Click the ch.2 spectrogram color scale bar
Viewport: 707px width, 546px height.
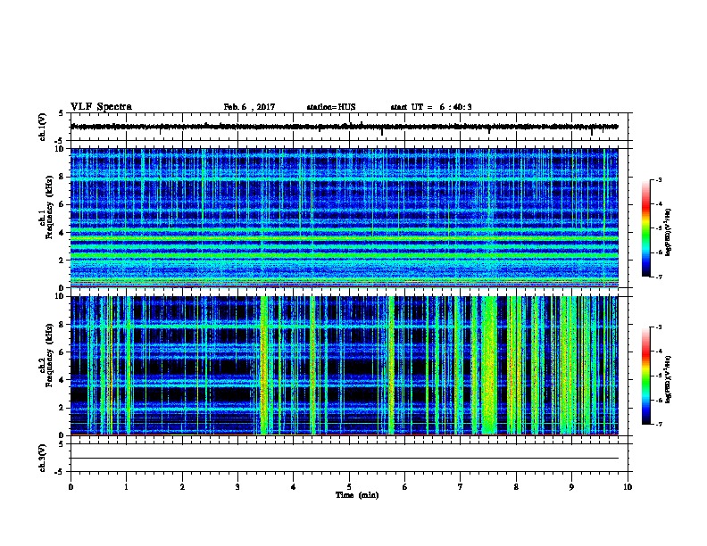coord(645,376)
